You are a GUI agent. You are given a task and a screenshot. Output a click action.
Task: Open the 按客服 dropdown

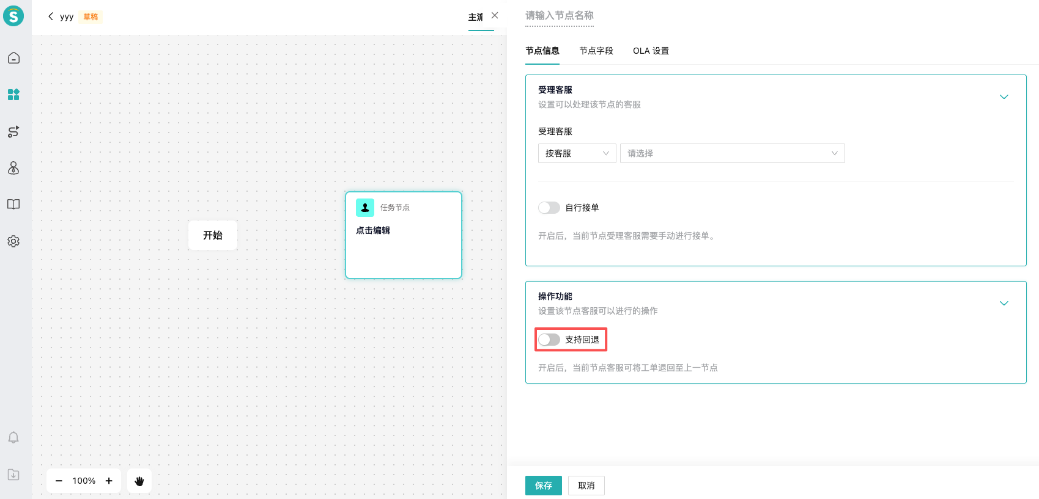point(577,153)
